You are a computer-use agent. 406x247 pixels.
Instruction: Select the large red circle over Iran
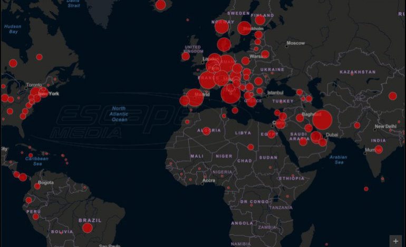322,120
